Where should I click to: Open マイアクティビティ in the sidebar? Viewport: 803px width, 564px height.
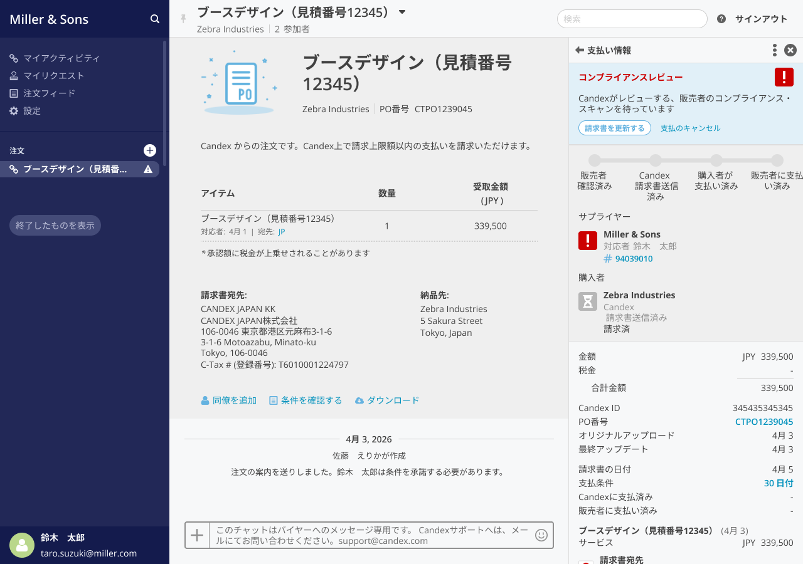point(61,58)
